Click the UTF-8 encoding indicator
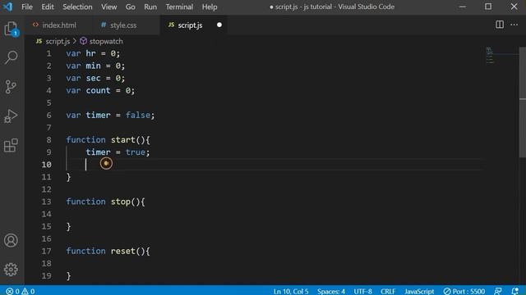 362,292
